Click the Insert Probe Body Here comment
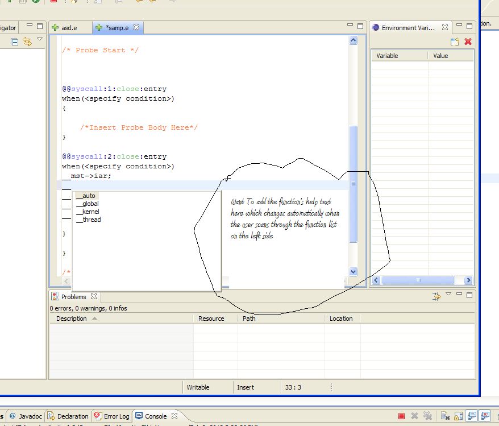This screenshot has height=426, width=499. click(x=139, y=127)
